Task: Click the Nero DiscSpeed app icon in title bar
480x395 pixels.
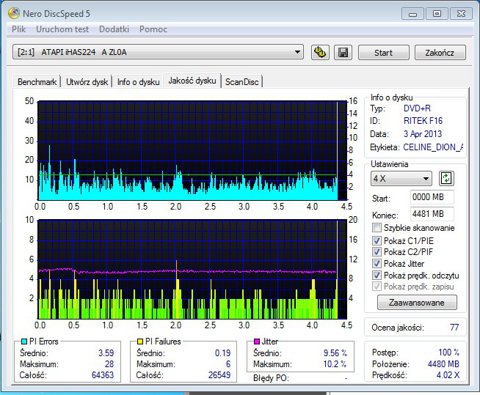Action: pyautogui.click(x=14, y=13)
